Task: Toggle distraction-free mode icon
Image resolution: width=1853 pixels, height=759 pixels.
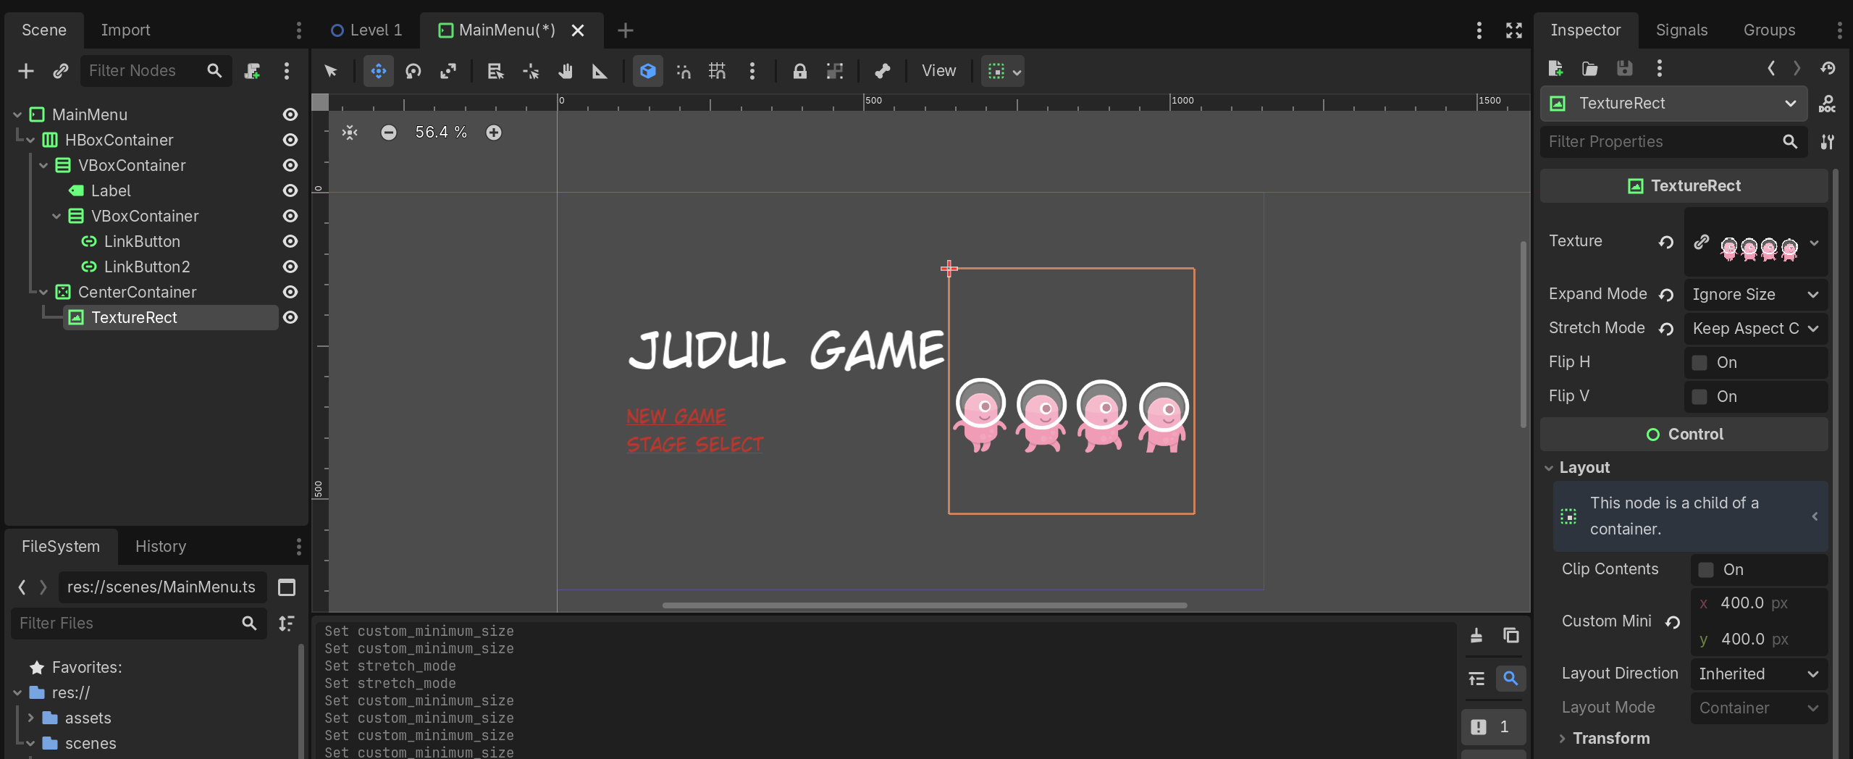Action: 1513,30
